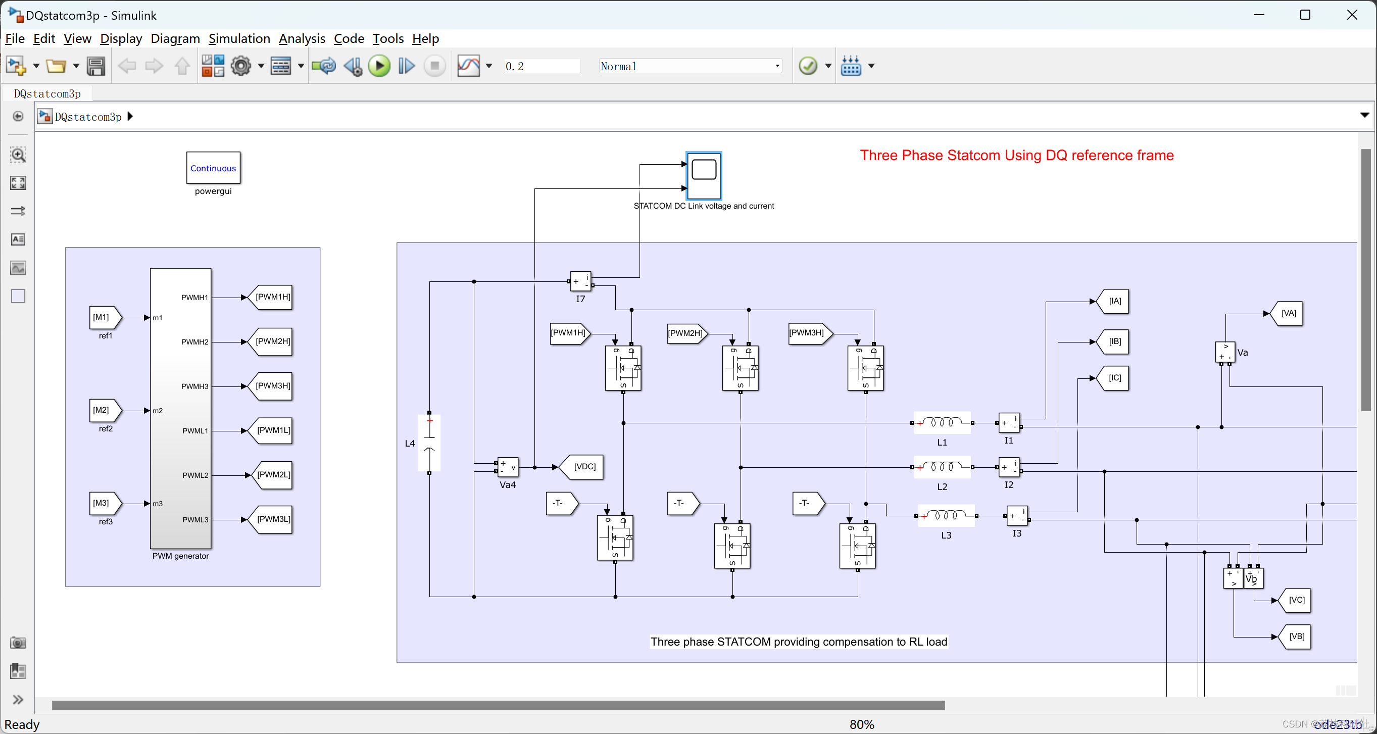Click the Annotation text tool in palette
Viewport: 1377px width, 734px height.
click(18, 239)
